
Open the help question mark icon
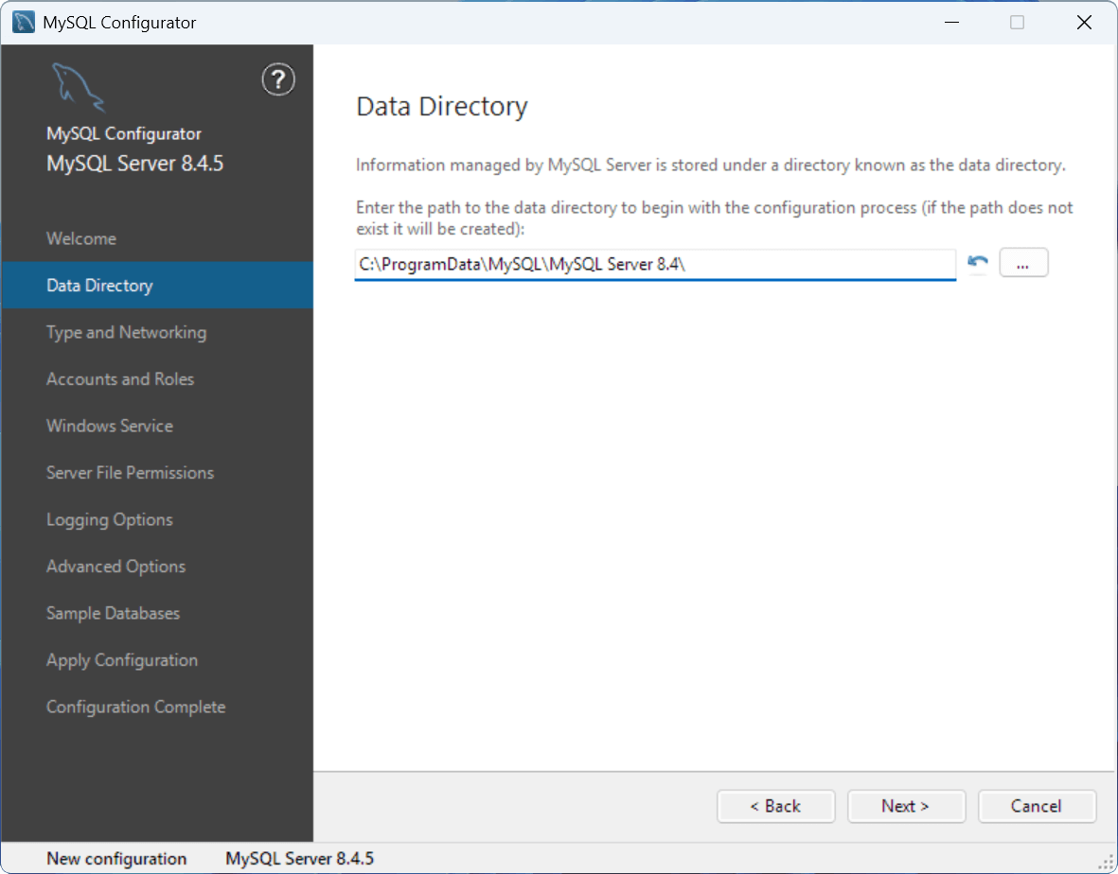pos(278,79)
